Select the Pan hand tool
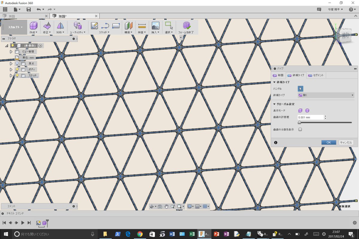Image resolution: width=359 pixels, height=239 pixels. point(166,206)
